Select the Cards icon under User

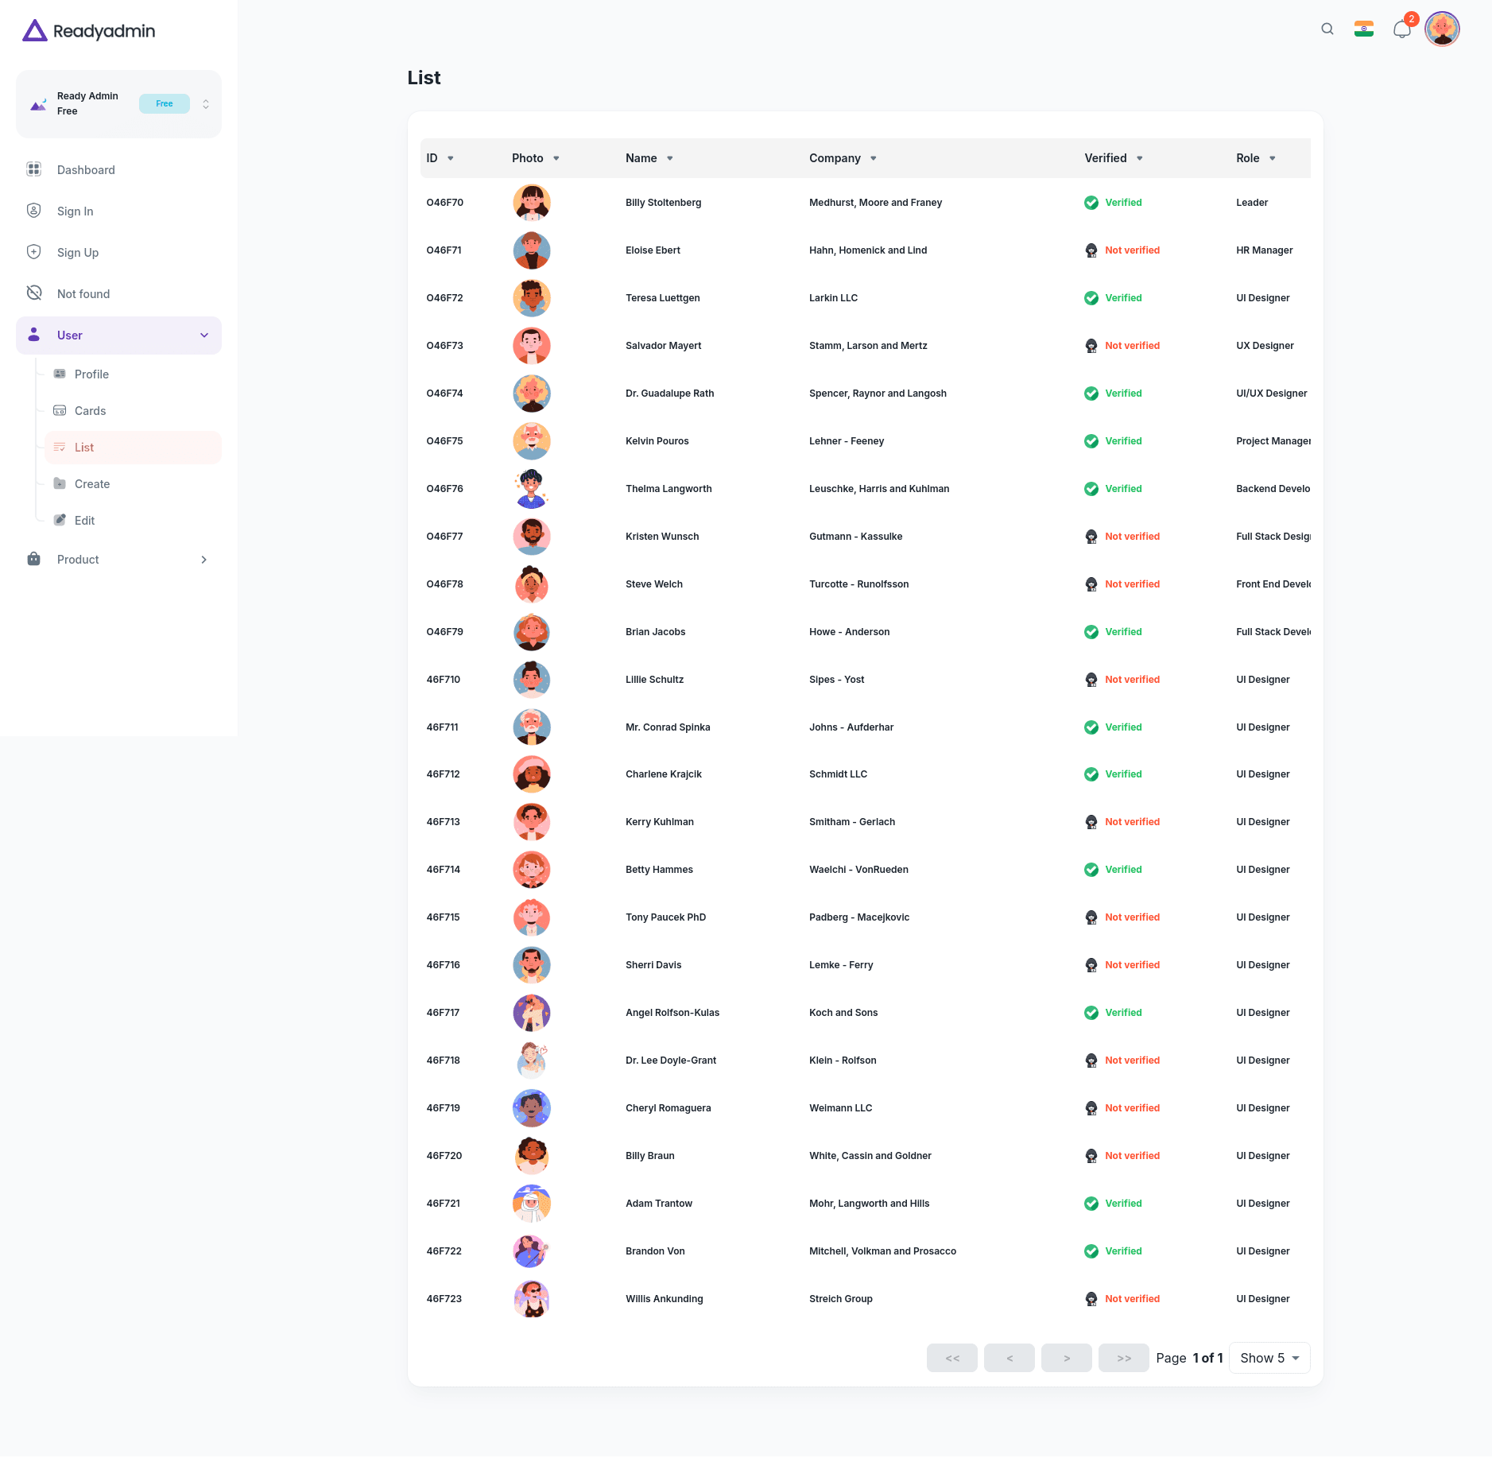[x=60, y=410]
